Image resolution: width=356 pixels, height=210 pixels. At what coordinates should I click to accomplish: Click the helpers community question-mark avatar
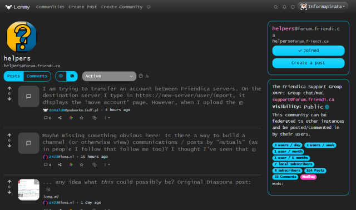(x=22, y=37)
